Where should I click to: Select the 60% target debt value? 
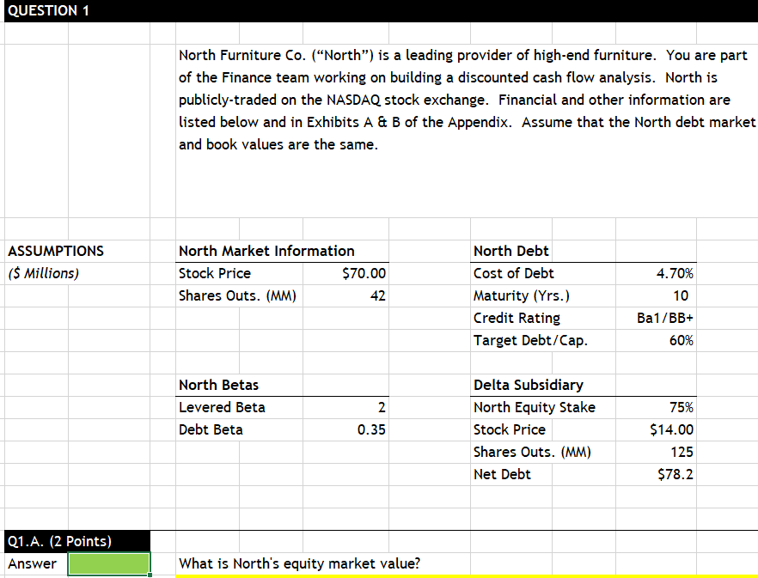(x=682, y=341)
